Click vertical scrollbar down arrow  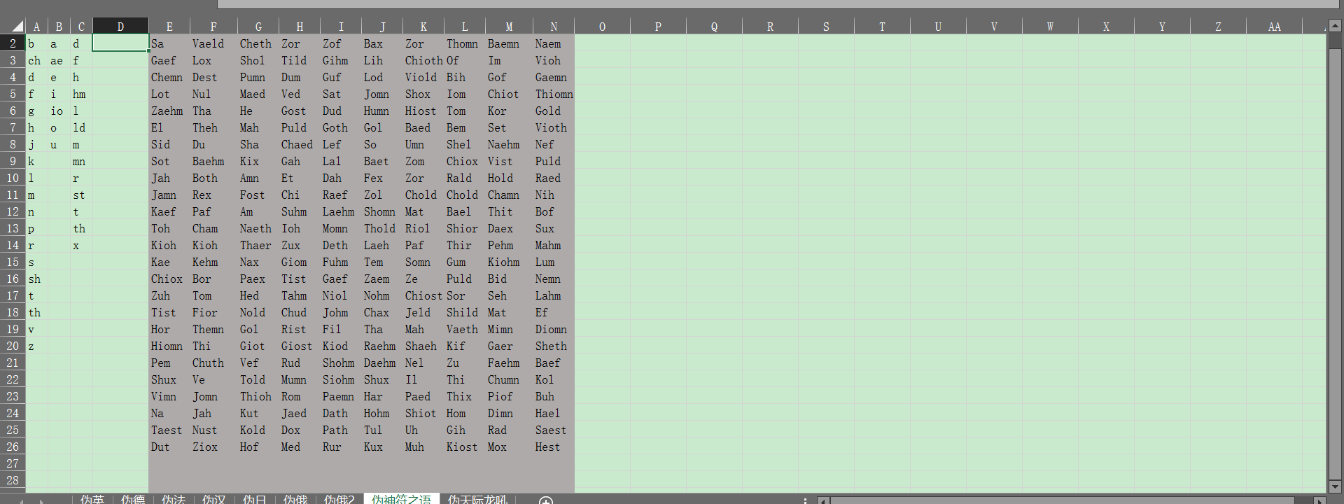(1334, 486)
